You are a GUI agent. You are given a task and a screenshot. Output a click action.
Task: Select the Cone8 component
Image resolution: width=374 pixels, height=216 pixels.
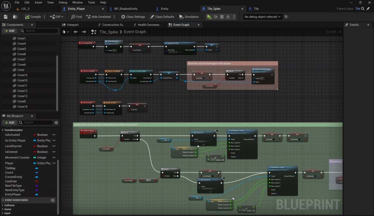point(22,54)
